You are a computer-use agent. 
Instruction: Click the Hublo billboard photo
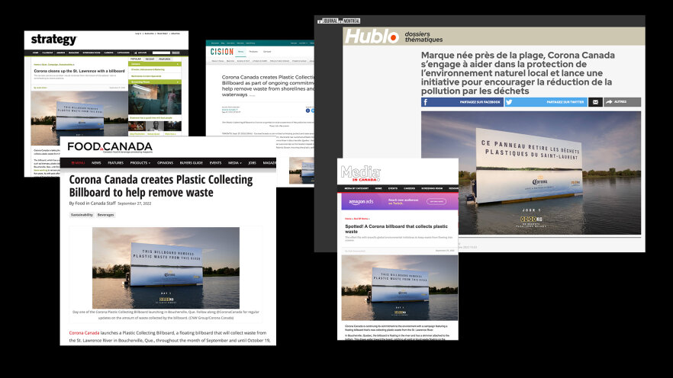click(x=531, y=173)
